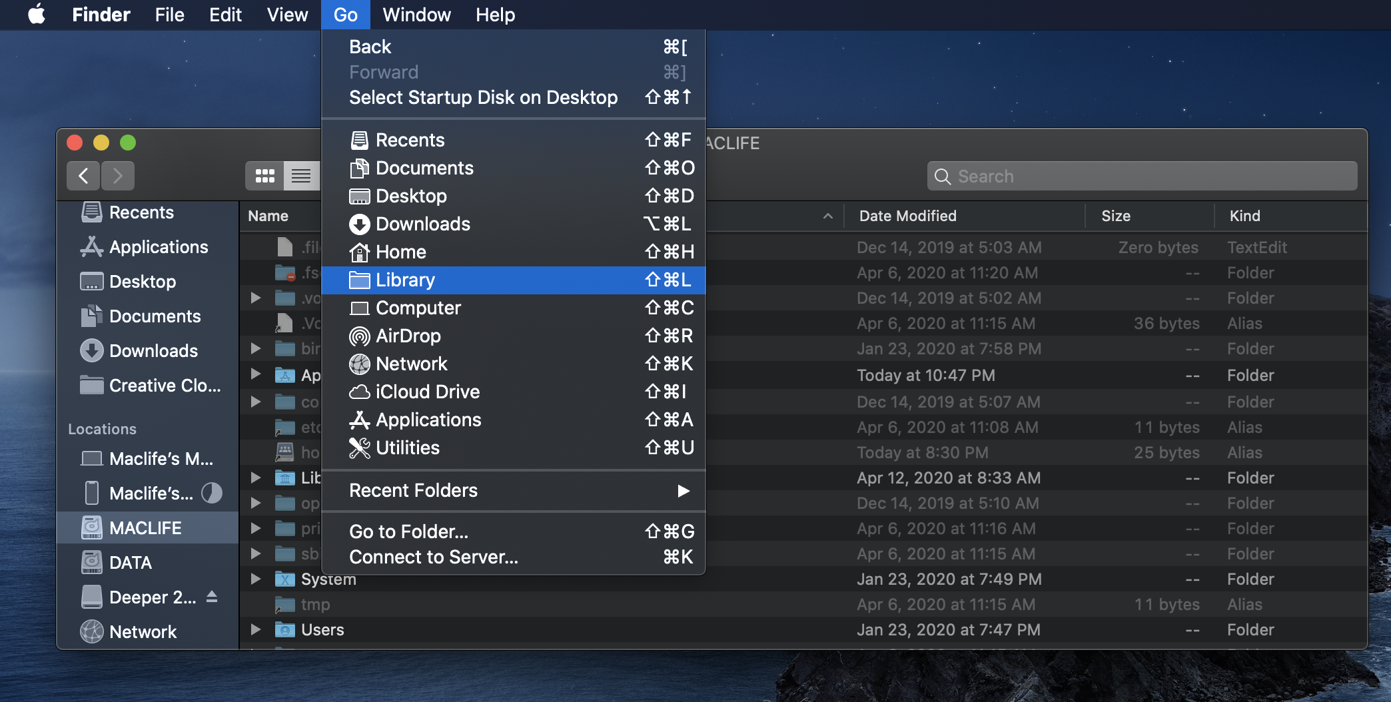Select Network under Locations
This screenshot has width=1391, height=702.
[142, 631]
